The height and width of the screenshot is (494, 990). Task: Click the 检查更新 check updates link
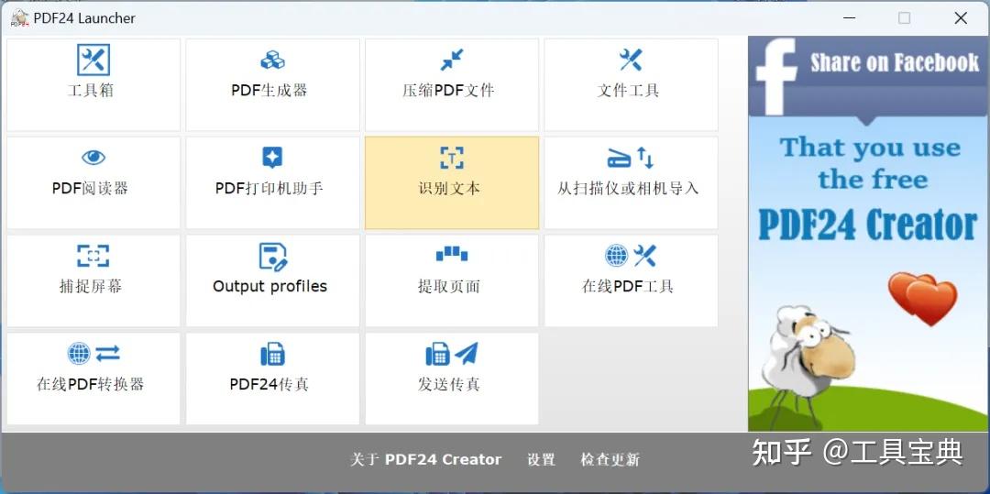click(x=610, y=460)
